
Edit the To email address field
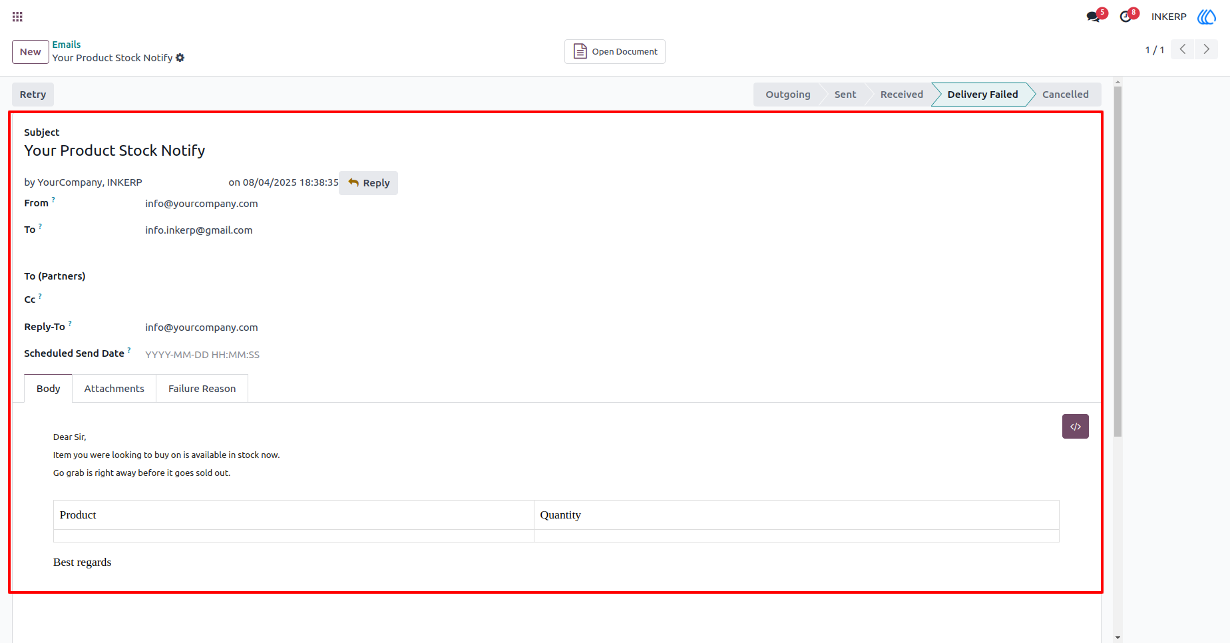(x=199, y=230)
